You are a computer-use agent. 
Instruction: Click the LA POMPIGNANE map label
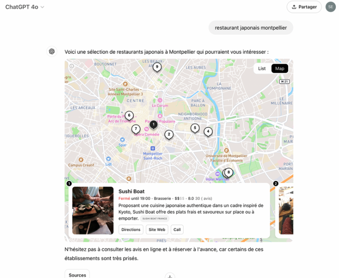pos(219,86)
